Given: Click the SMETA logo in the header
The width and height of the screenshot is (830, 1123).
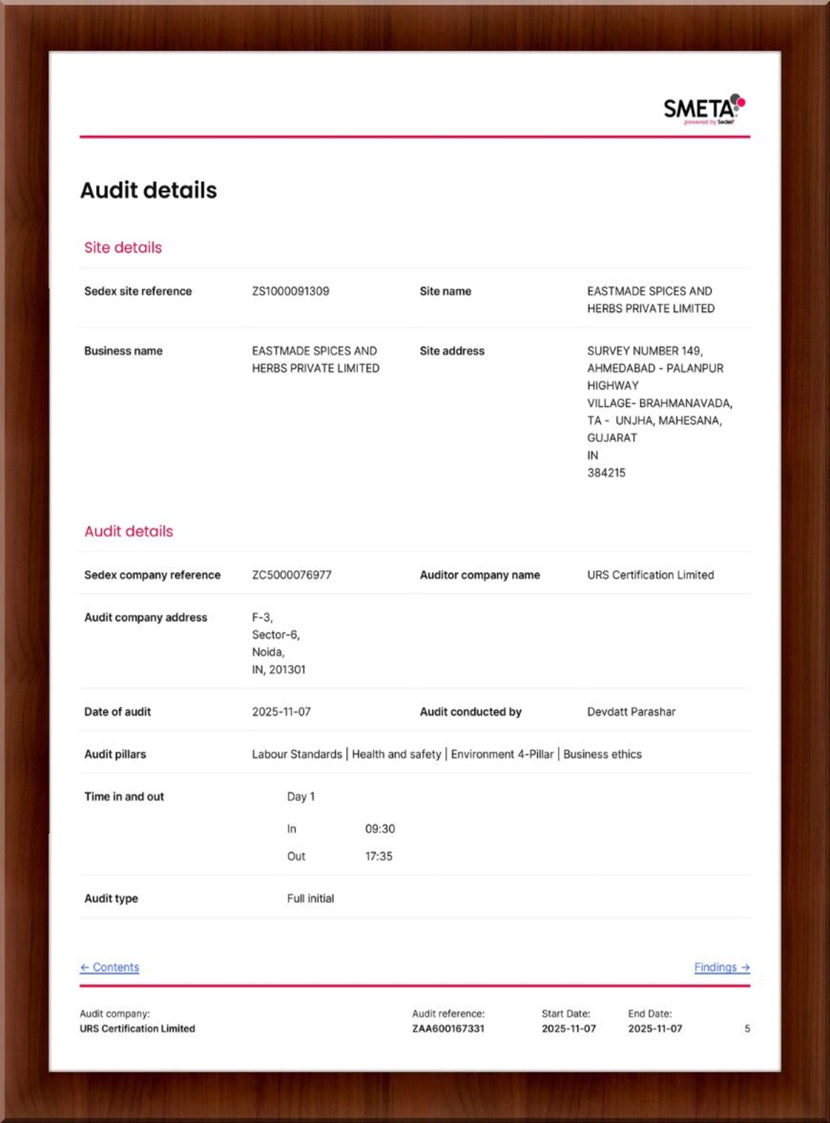Looking at the screenshot, I should point(703,109).
